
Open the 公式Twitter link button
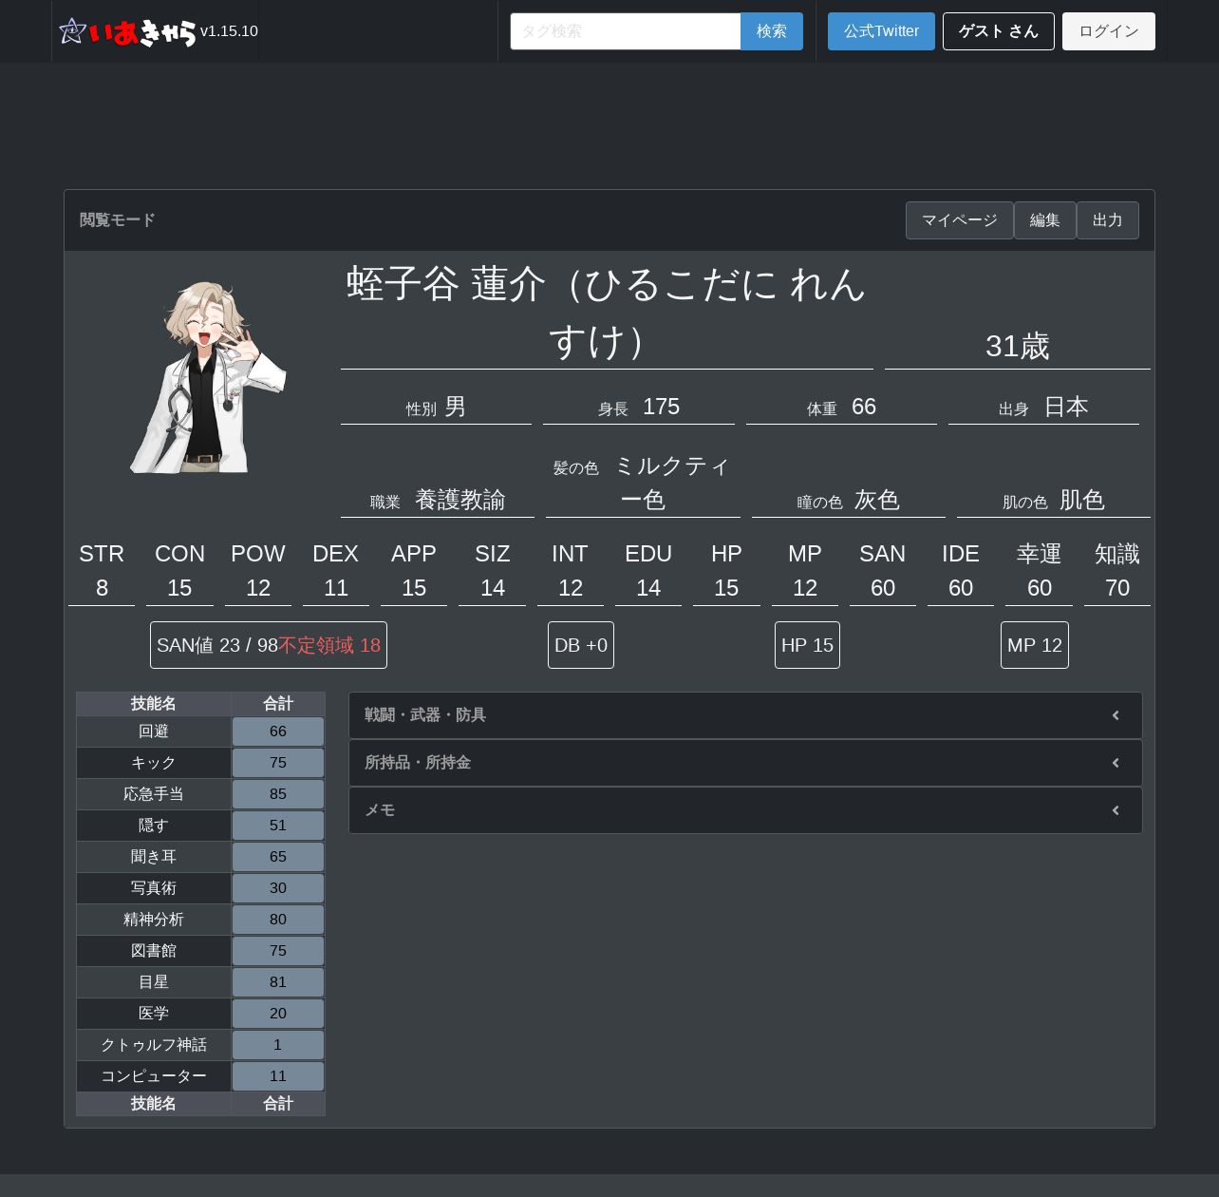click(x=881, y=31)
